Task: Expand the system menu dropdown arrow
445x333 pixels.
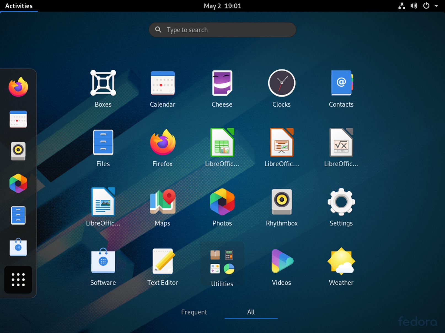Action: (x=436, y=6)
